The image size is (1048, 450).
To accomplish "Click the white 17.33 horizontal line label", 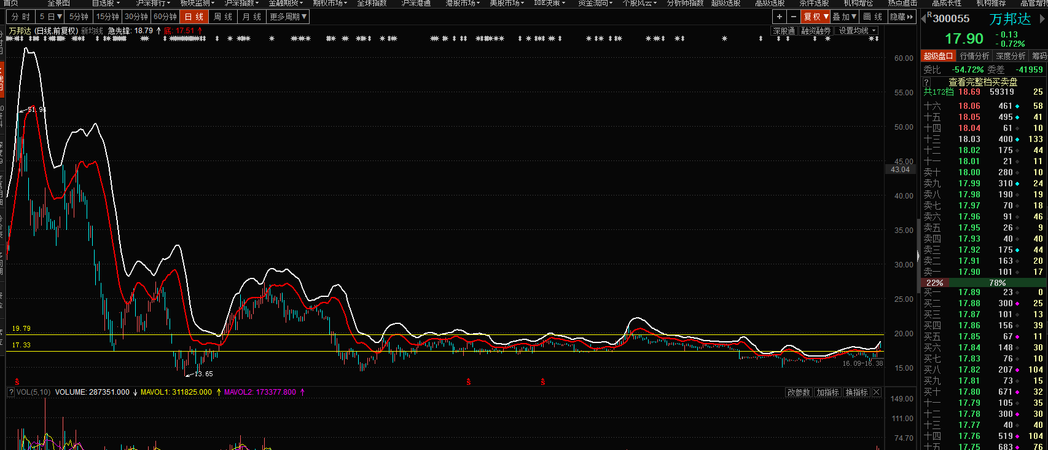I will pos(21,345).
